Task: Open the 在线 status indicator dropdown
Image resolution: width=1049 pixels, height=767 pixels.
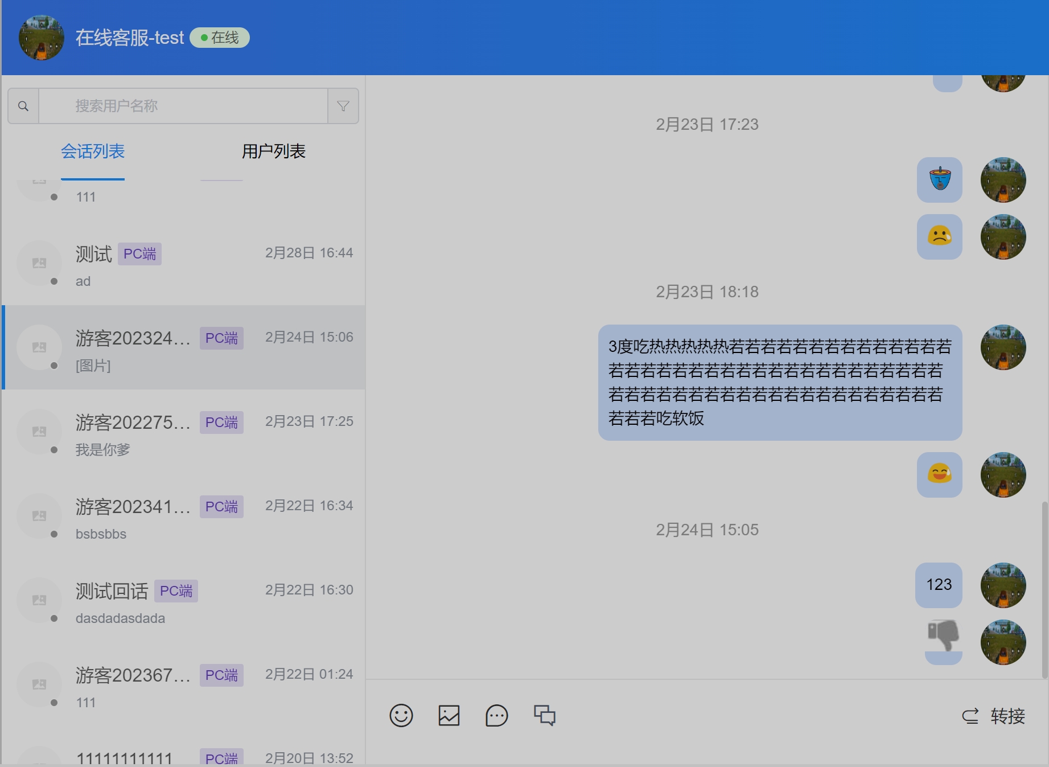Action: click(x=220, y=38)
